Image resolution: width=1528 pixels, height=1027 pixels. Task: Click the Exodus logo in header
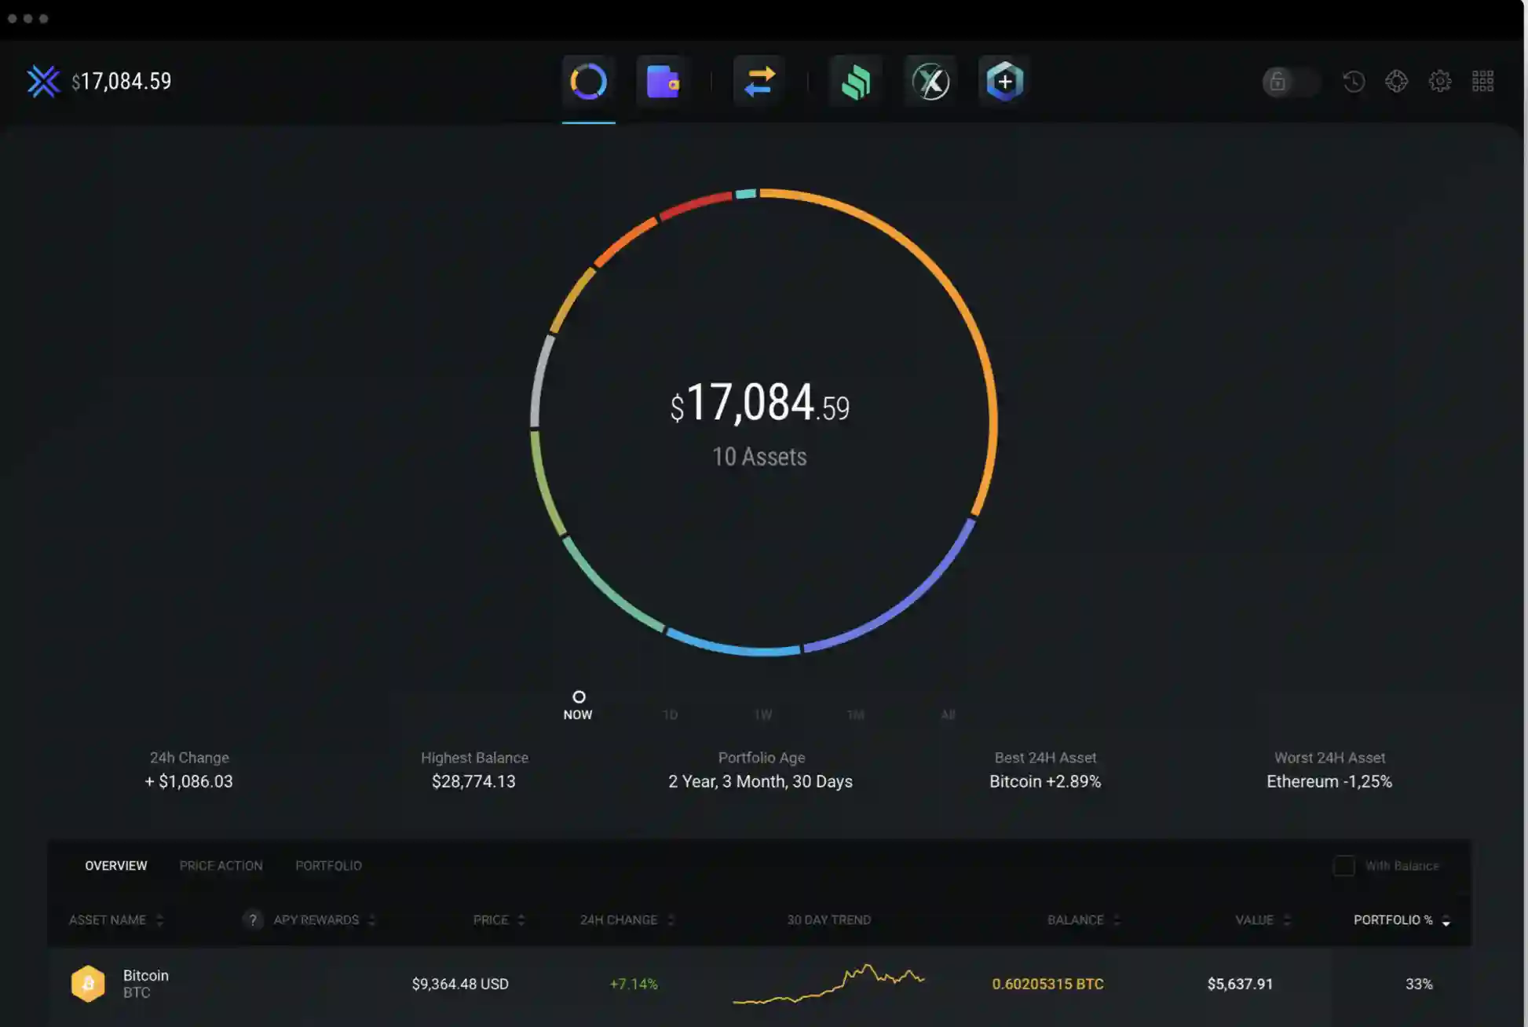(43, 82)
